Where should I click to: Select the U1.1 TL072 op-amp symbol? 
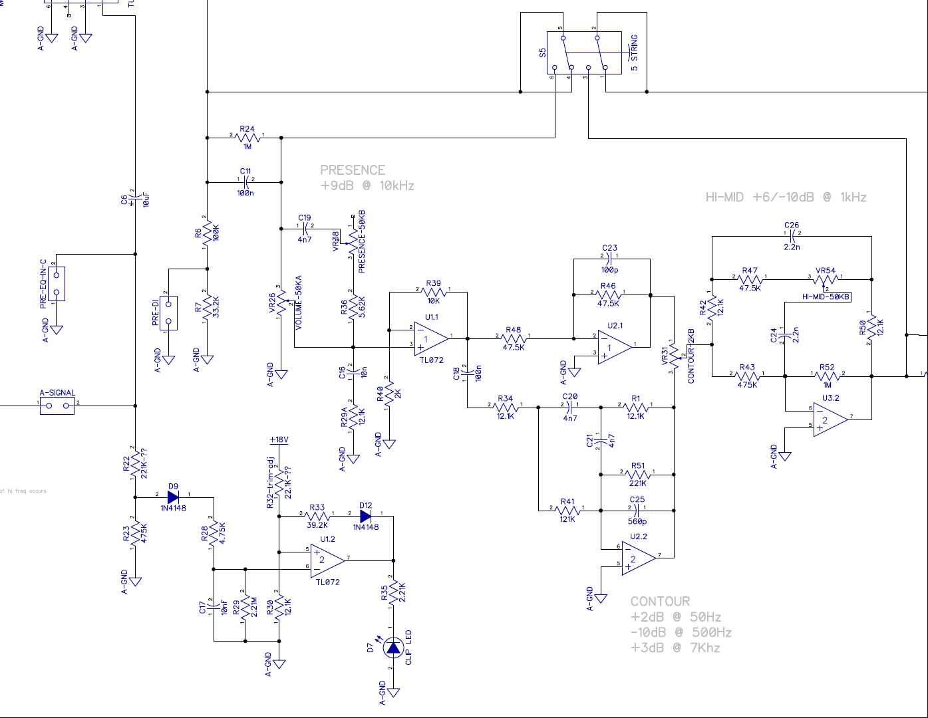(430, 338)
